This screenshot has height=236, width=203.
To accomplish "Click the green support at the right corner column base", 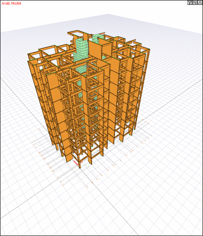I will click(x=134, y=129).
